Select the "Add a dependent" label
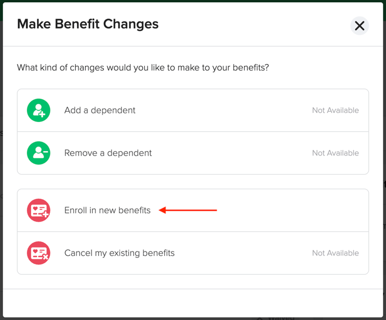The height and width of the screenshot is (320, 386). (x=100, y=110)
